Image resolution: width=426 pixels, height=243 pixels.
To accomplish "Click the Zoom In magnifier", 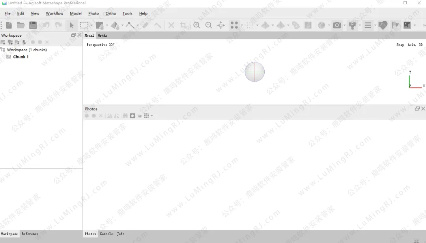I will 197,25.
